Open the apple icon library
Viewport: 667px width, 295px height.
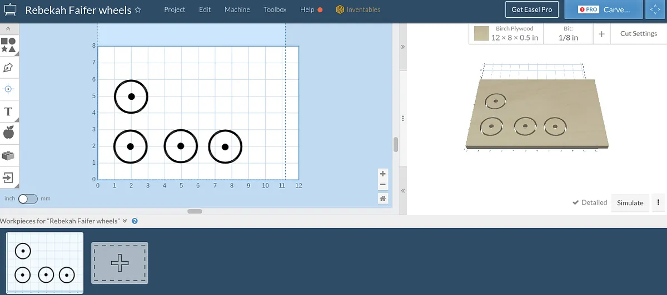click(x=8, y=133)
